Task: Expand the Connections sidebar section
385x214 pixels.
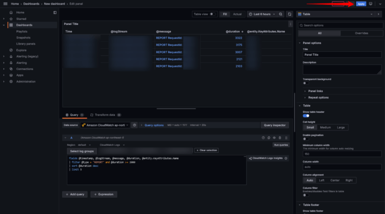Action: 4,69
